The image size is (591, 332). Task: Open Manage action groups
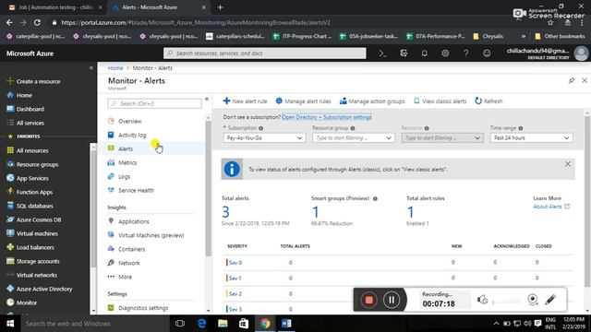pyautogui.click(x=372, y=101)
